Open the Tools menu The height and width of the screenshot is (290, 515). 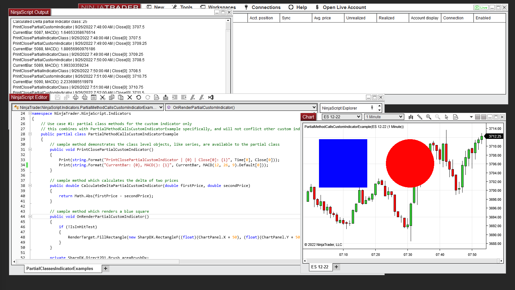point(182,7)
